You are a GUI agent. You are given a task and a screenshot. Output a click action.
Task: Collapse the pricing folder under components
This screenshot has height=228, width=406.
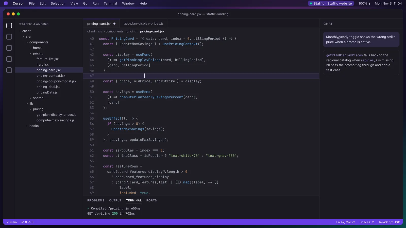pos(31,53)
